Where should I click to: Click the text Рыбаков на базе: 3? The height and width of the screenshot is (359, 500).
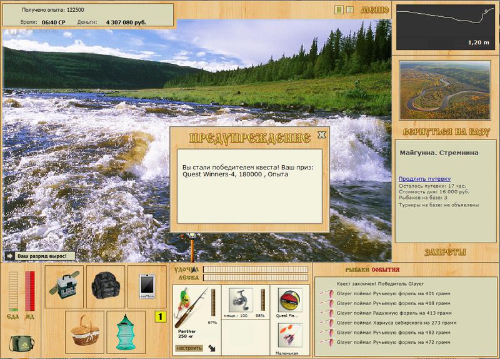423,198
